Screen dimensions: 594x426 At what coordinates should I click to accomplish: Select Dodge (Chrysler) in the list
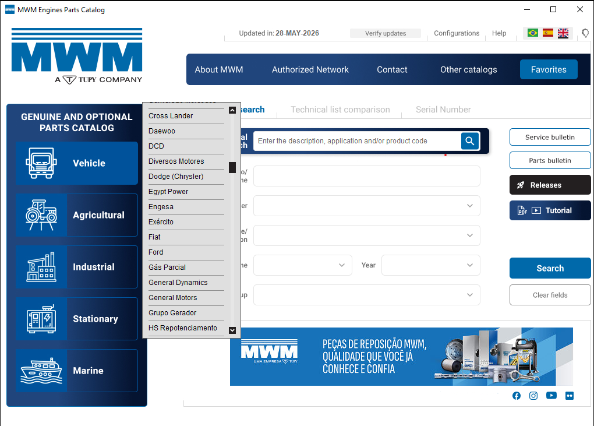point(186,177)
